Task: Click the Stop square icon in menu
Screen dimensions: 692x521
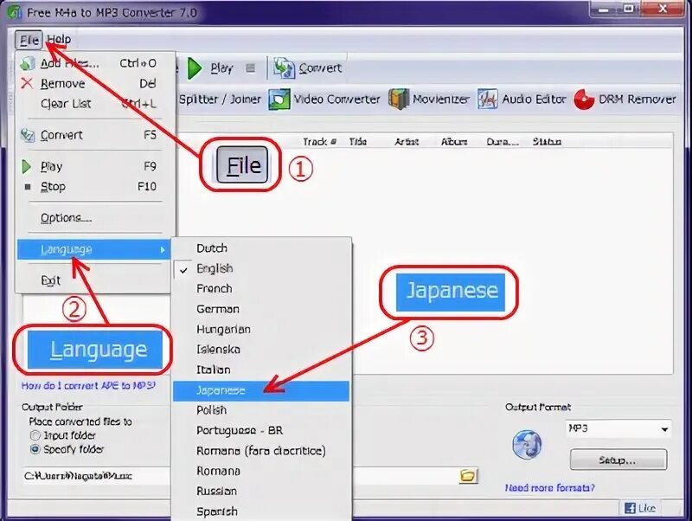Action: [28, 187]
